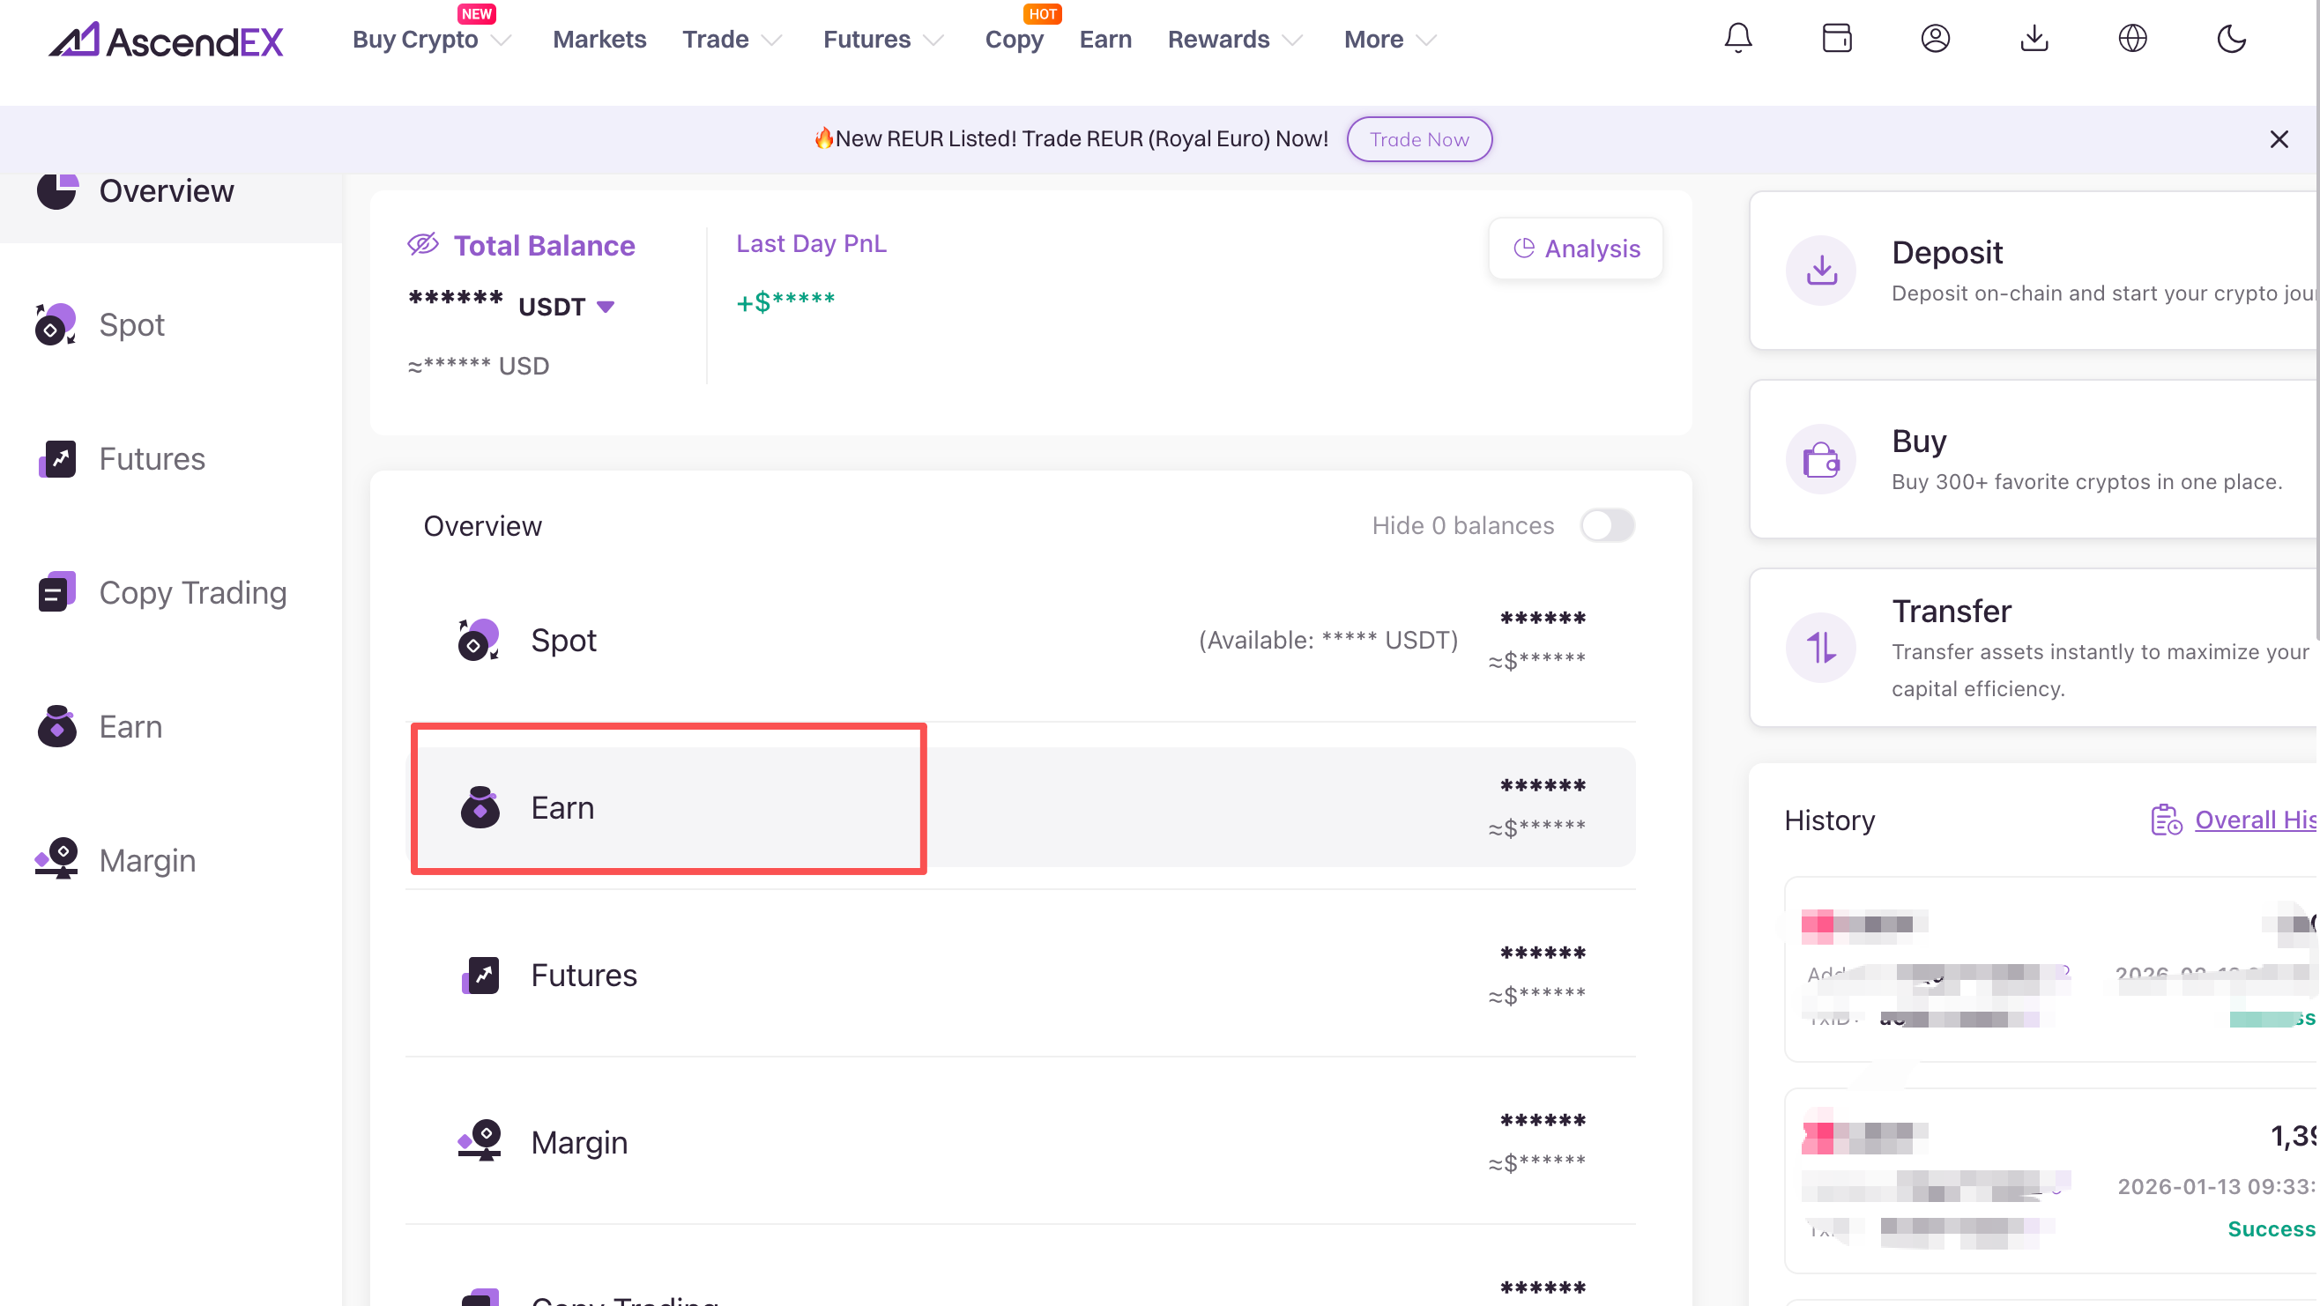Click the download app icon

2034,39
